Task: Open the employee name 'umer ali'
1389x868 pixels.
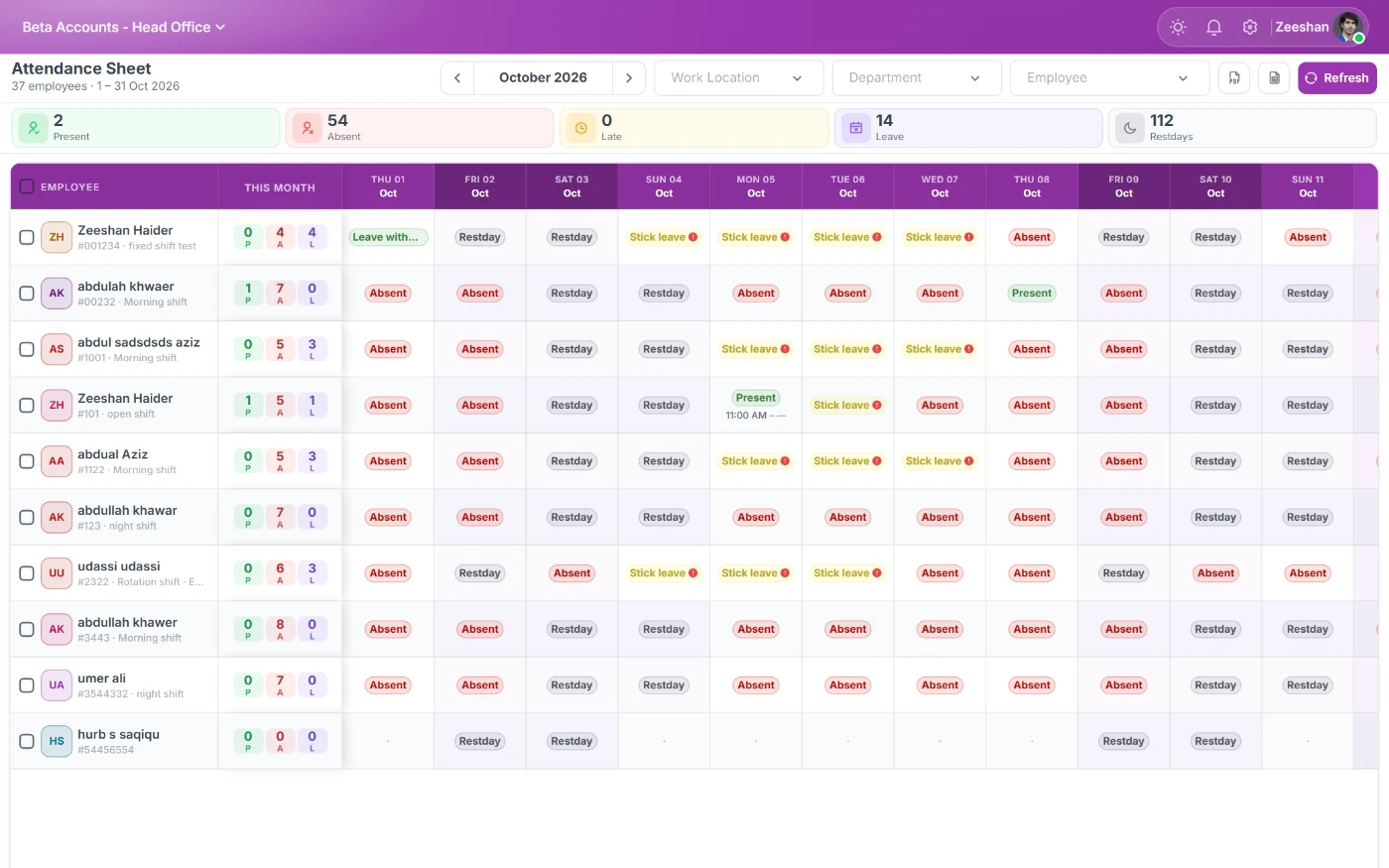Action: (102, 679)
